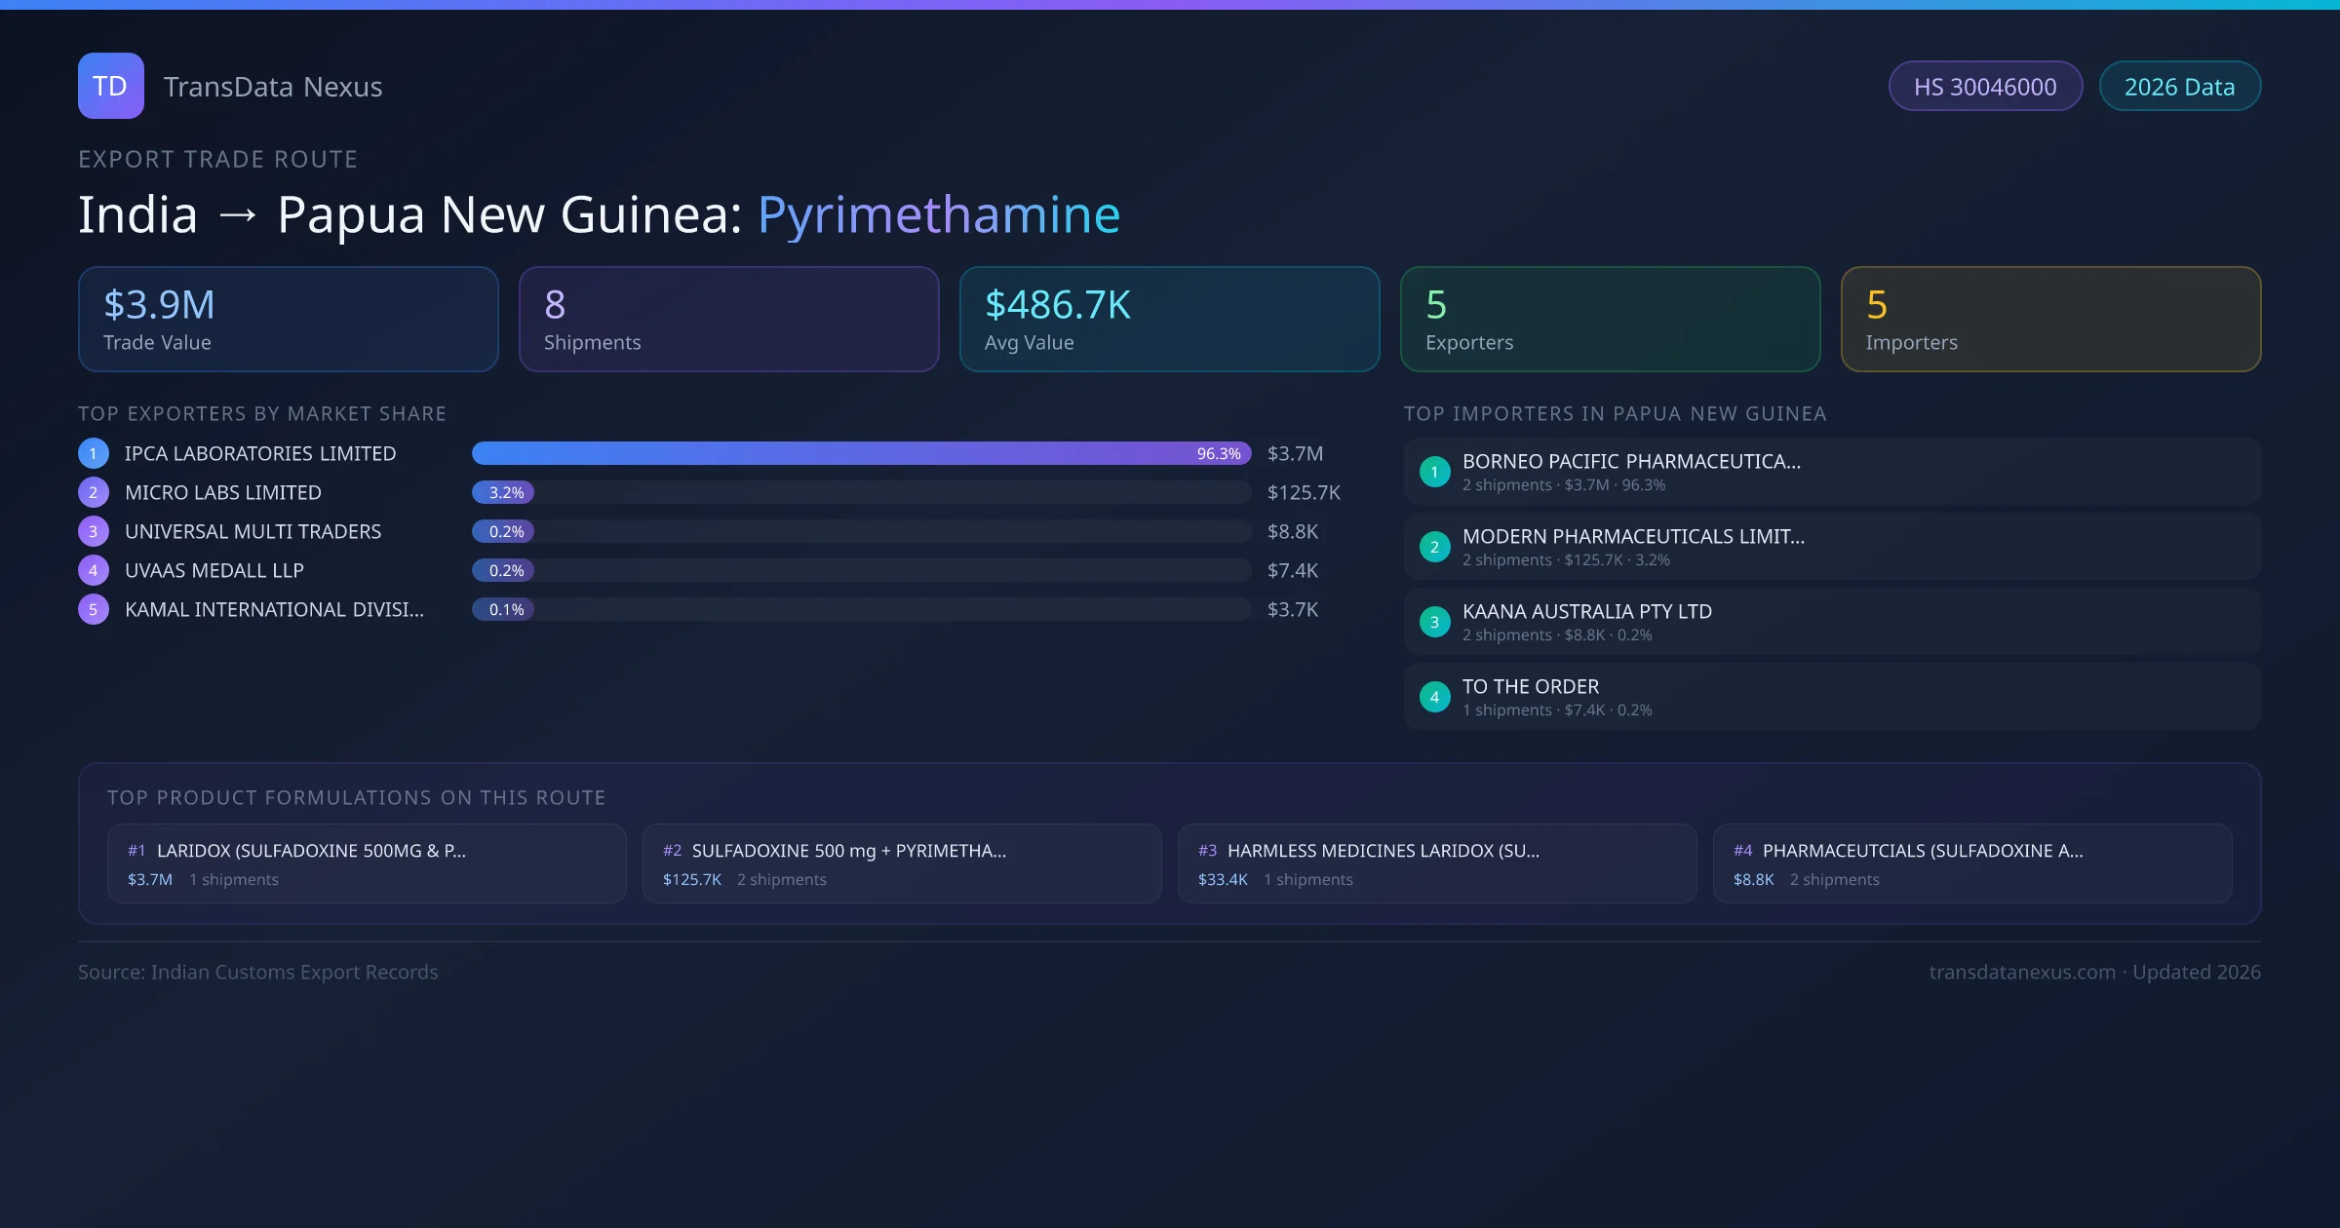Click rank 3 badge for Universal Multi Traders
Image resolution: width=2340 pixels, height=1228 pixels.
tap(94, 531)
